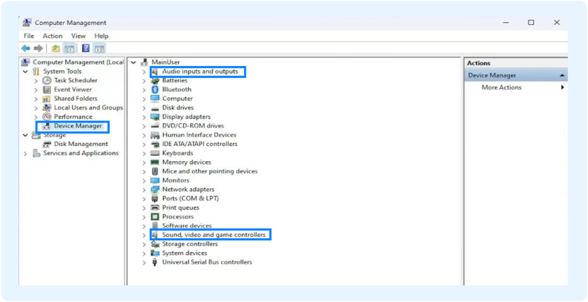This screenshot has height=302, width=588.
Task: Click the Up one level folder icon
Action: point(56,49)
